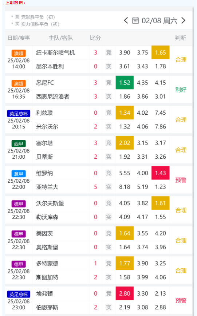
Task: Open the 亚特兰大 team name
Action: pyautogui.click(x=47, y=187)
